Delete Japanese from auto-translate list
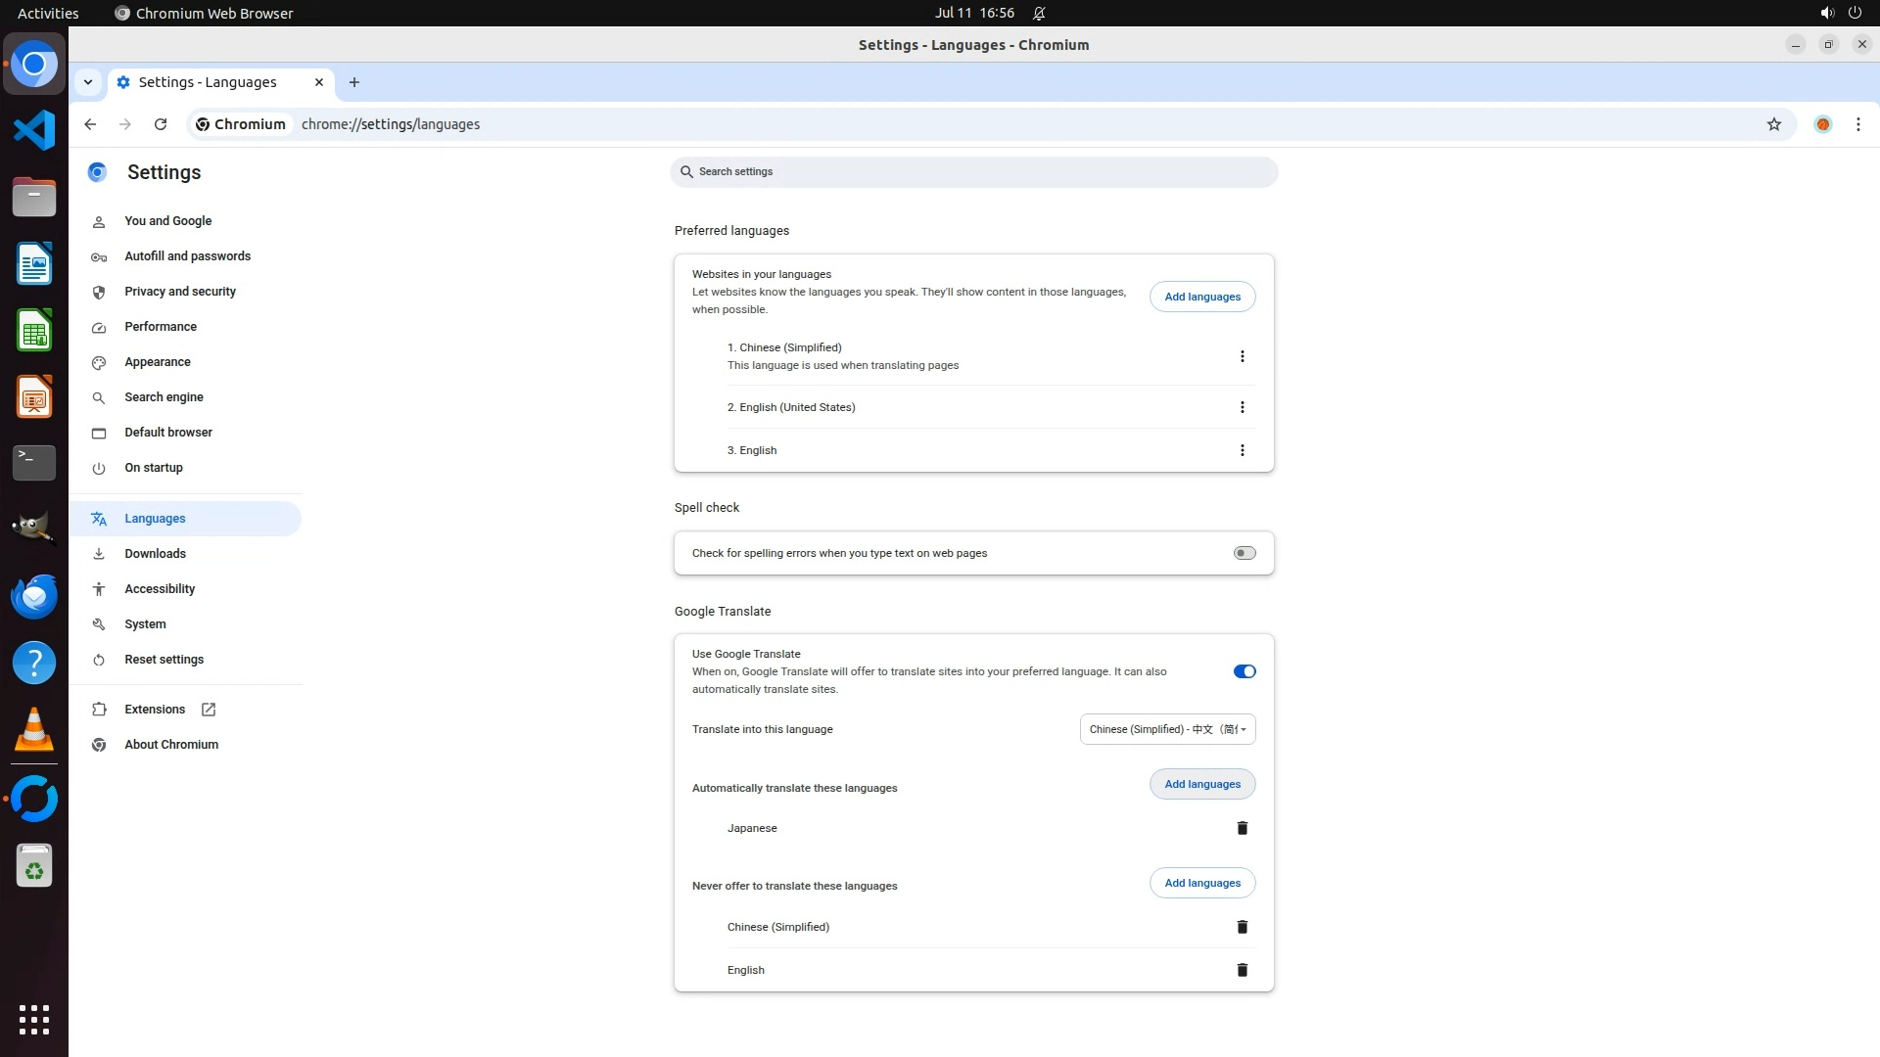 click(1242, 828)
